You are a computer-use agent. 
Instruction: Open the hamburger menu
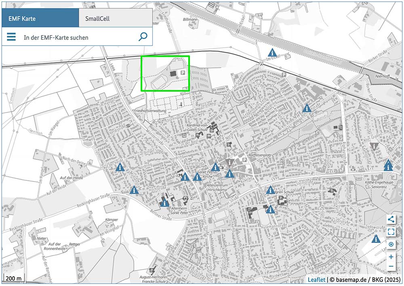point(11,37)
